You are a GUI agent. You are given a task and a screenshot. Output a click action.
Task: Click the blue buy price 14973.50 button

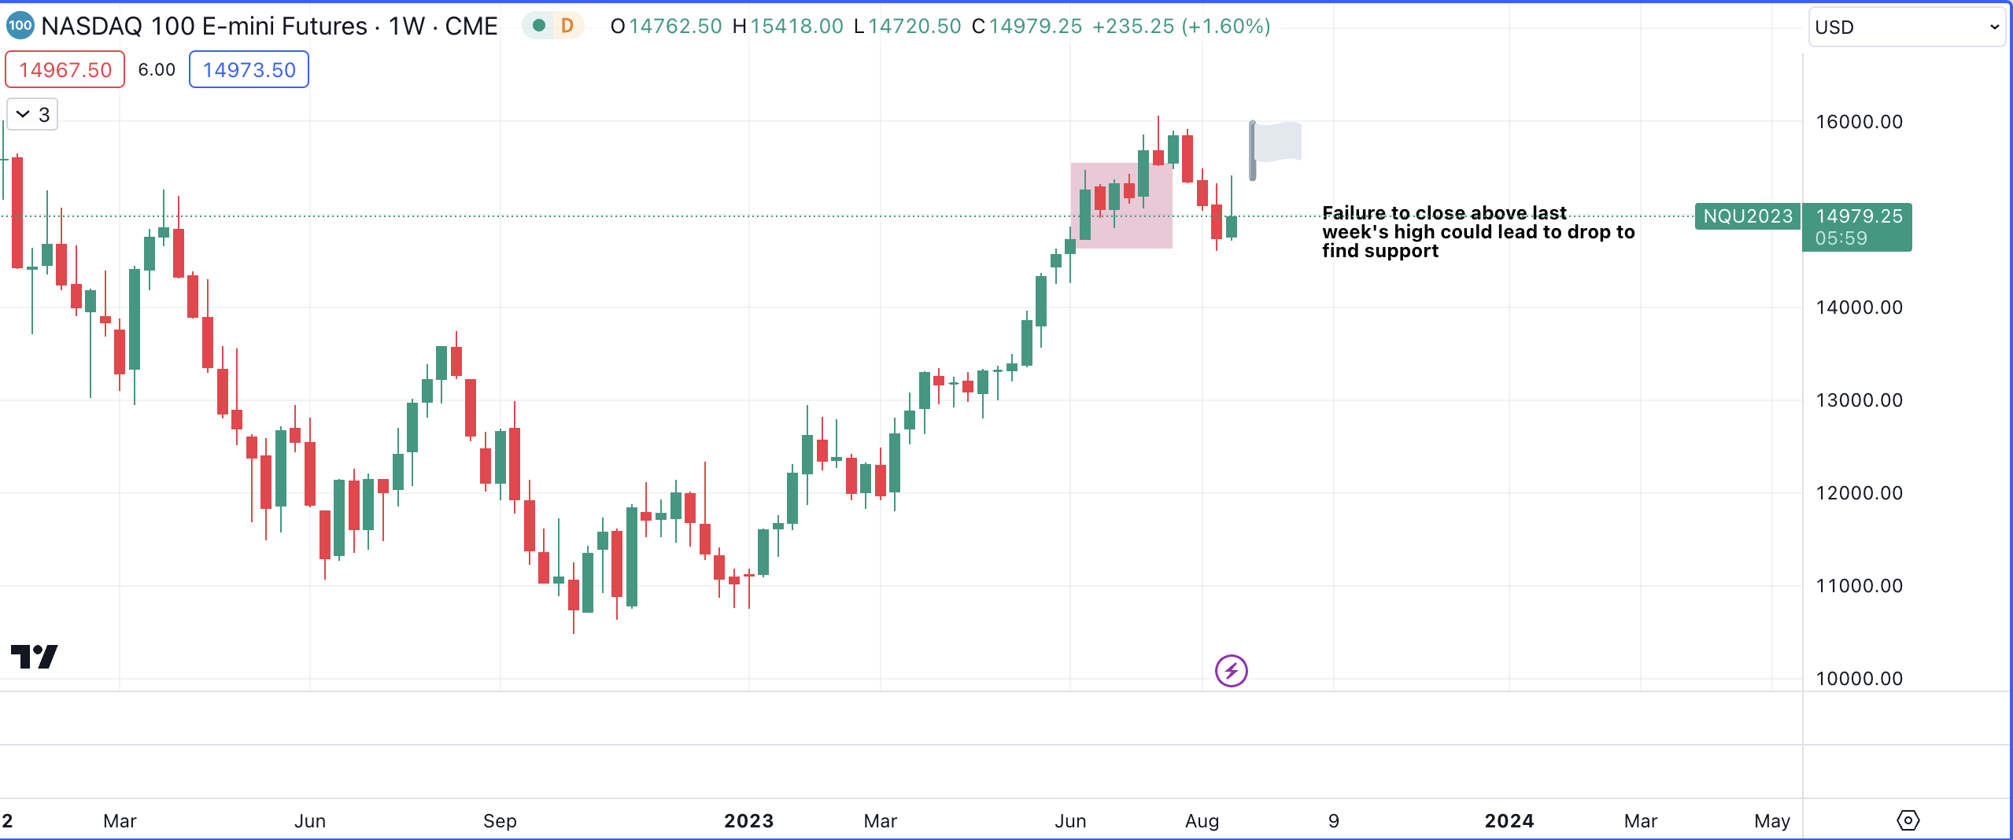(249, 70)
